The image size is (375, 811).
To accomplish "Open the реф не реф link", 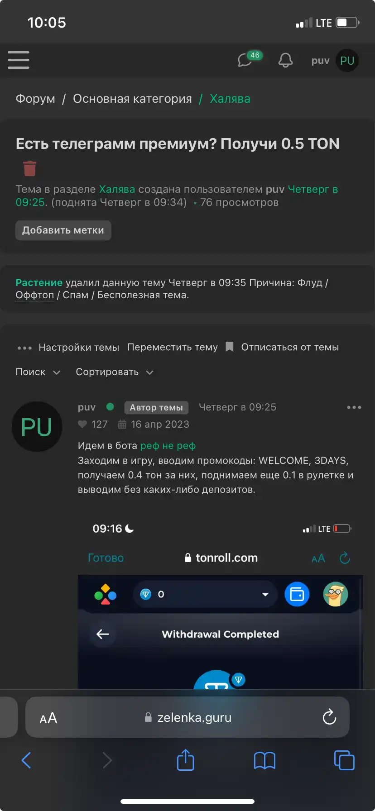I will (168, 446).
